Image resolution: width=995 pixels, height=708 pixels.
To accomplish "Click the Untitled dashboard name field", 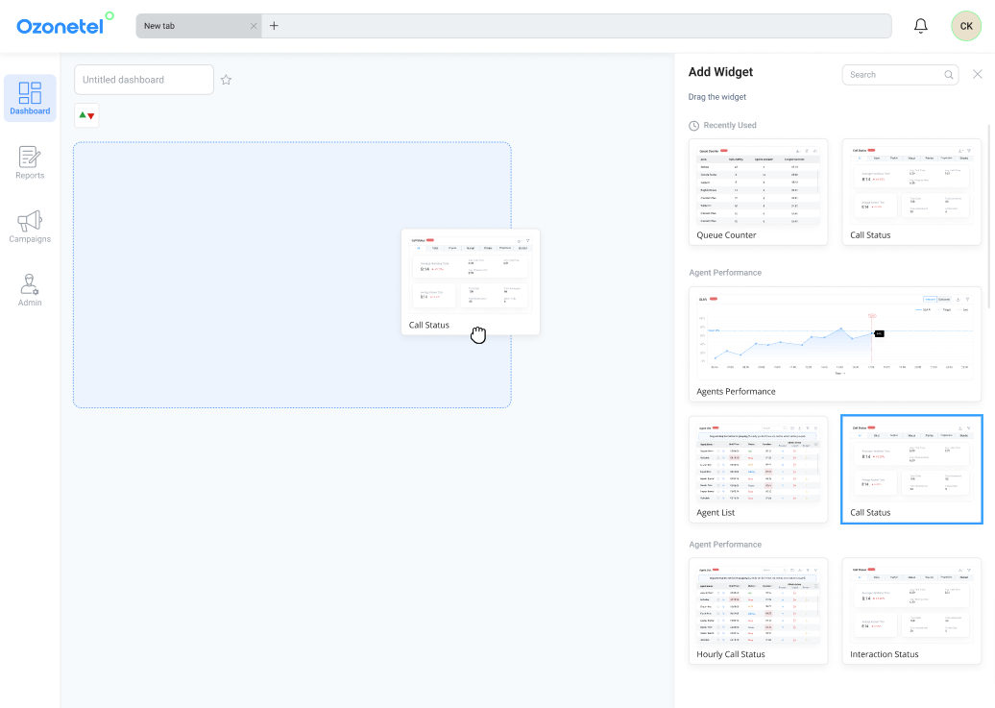I will (x=144, y=80).
